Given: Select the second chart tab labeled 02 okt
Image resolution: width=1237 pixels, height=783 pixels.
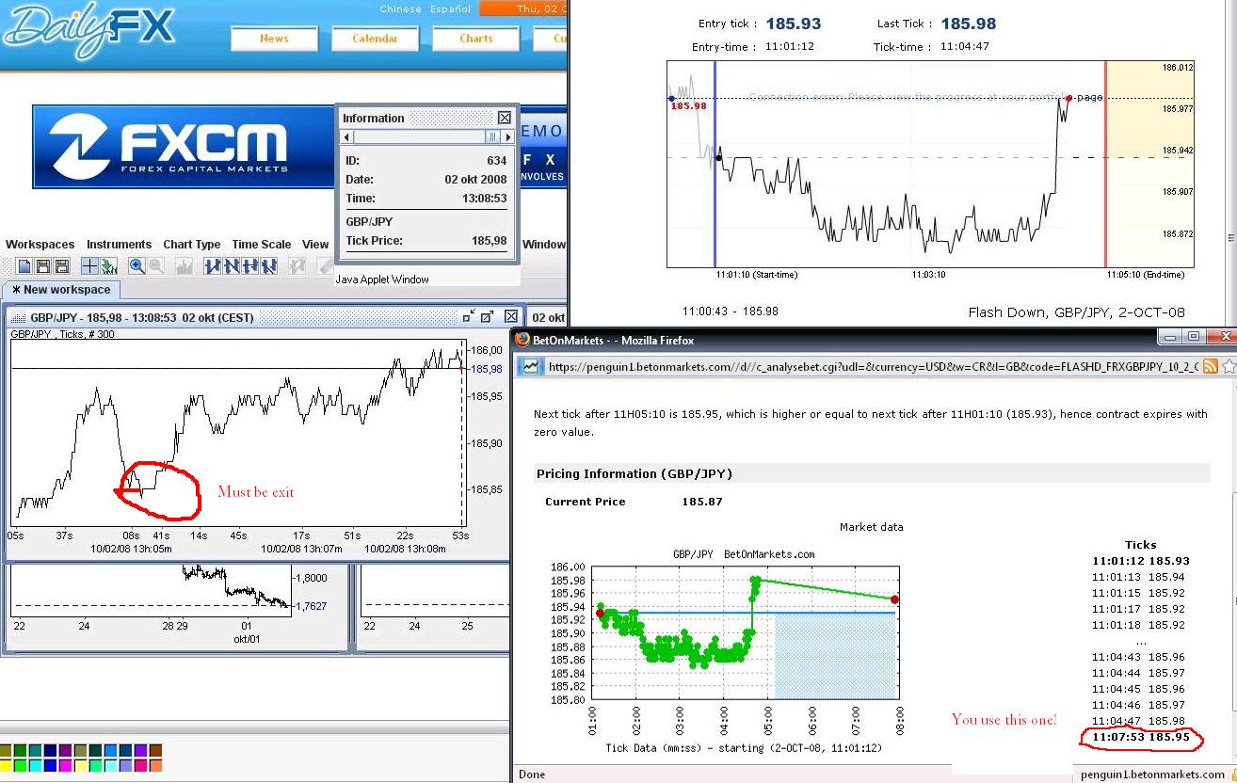Looking at the screenshot, I should (547, 317).
